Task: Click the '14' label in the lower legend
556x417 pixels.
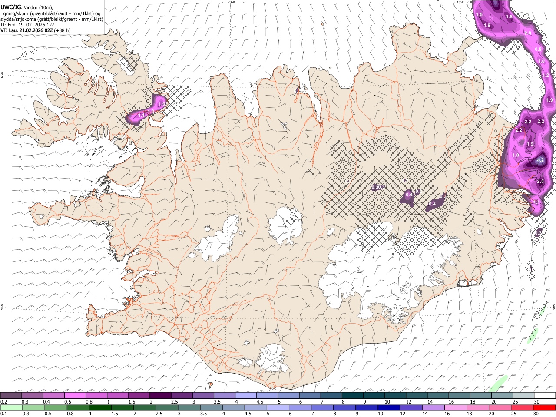Action: (x=425, y=414)
